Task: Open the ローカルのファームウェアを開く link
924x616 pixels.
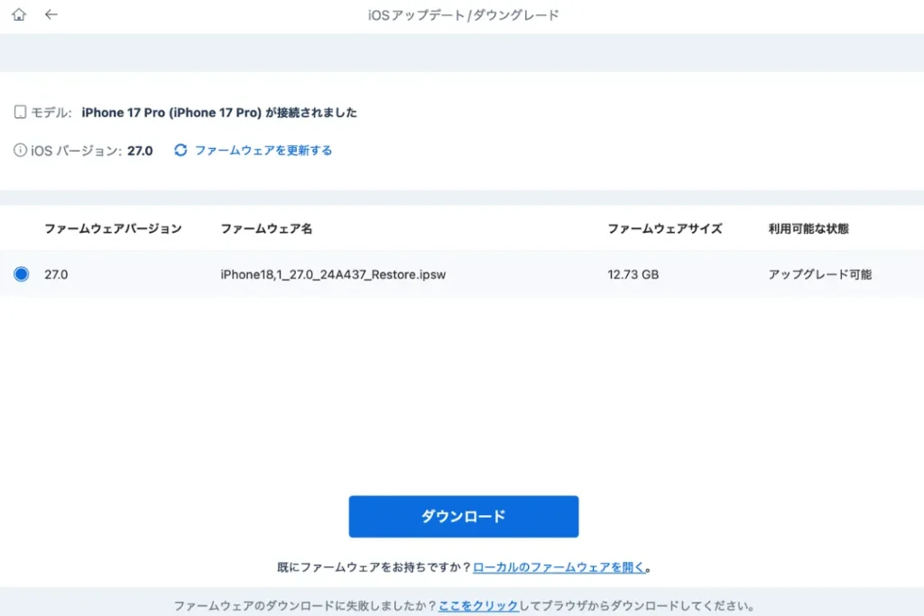Action: [559, 567]
